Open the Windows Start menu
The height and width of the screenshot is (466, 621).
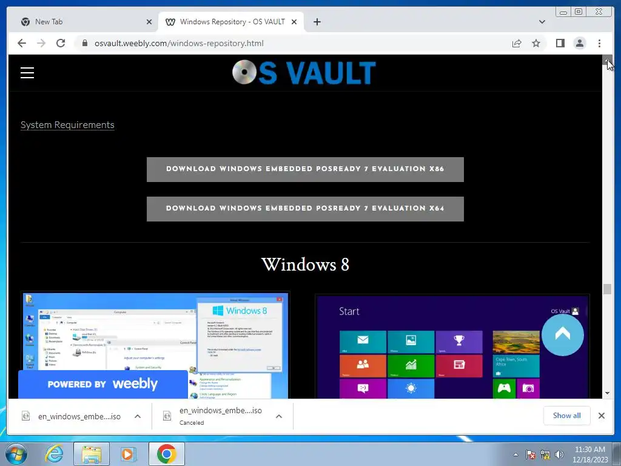tap(16, 454)
